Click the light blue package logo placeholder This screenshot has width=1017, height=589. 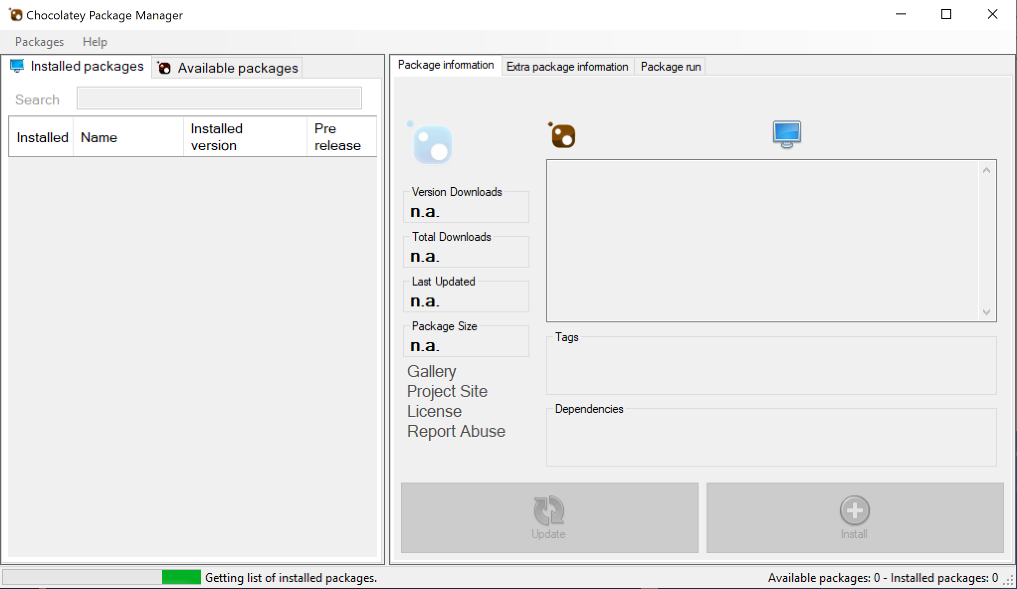[x=430, y=143]
